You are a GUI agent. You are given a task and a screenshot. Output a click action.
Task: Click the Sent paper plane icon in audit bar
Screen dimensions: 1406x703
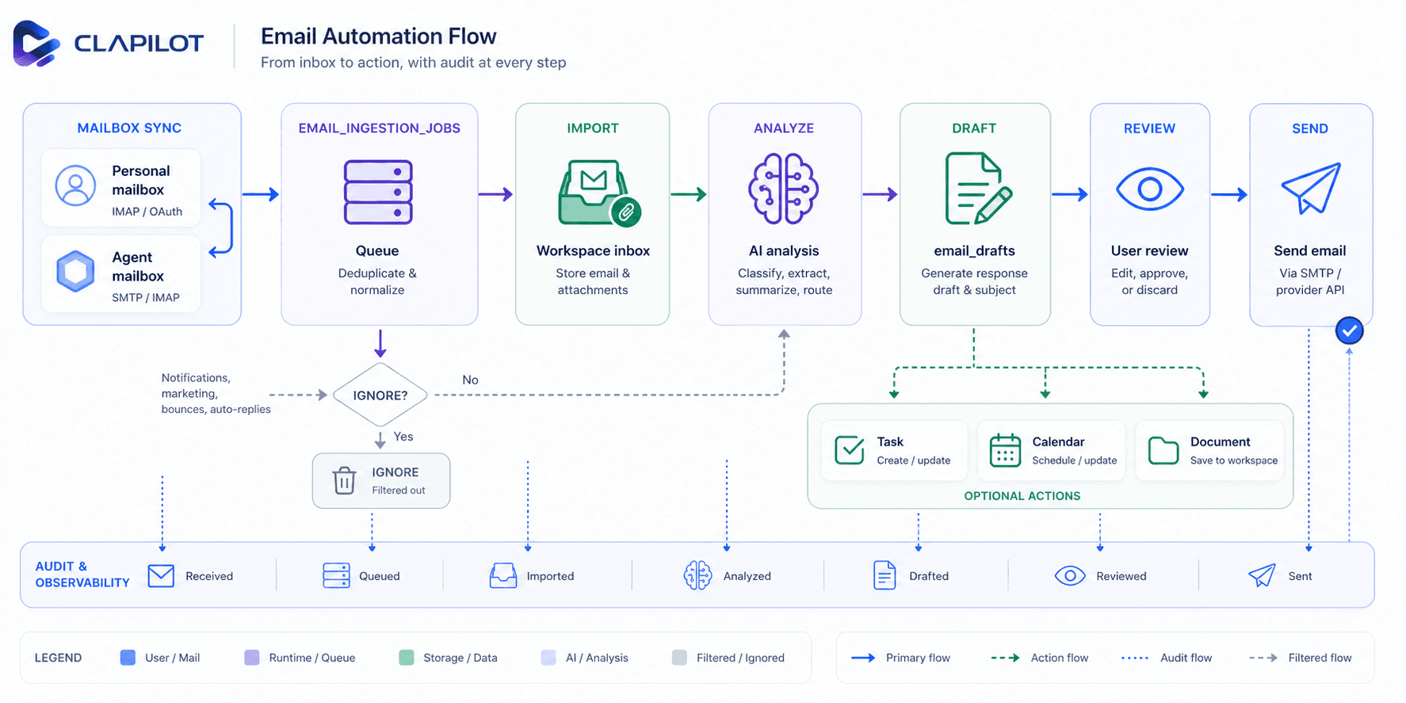1262,575
